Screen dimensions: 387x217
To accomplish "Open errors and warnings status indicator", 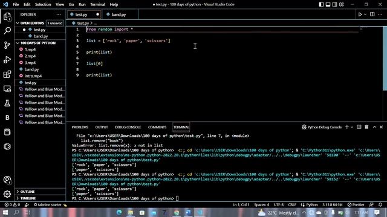I will (12, 205).
